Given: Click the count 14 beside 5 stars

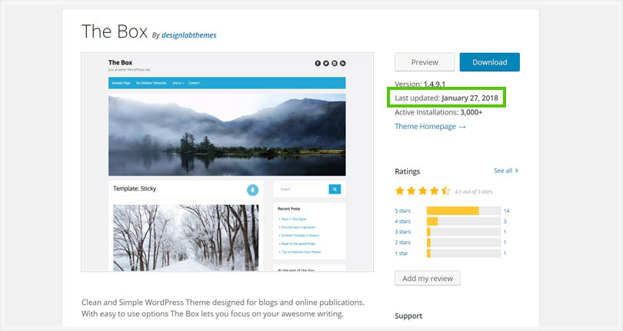Looking at the screenshot, I should tap(506, 210).
